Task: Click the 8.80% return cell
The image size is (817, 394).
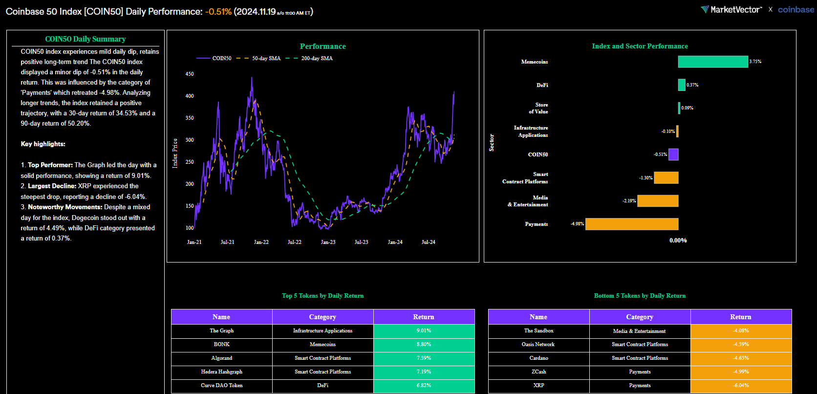Action: (x=424, y=345)
